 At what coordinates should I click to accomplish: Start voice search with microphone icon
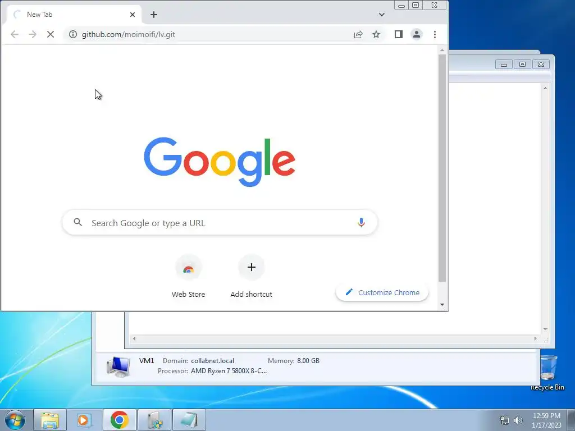[361, 222]
